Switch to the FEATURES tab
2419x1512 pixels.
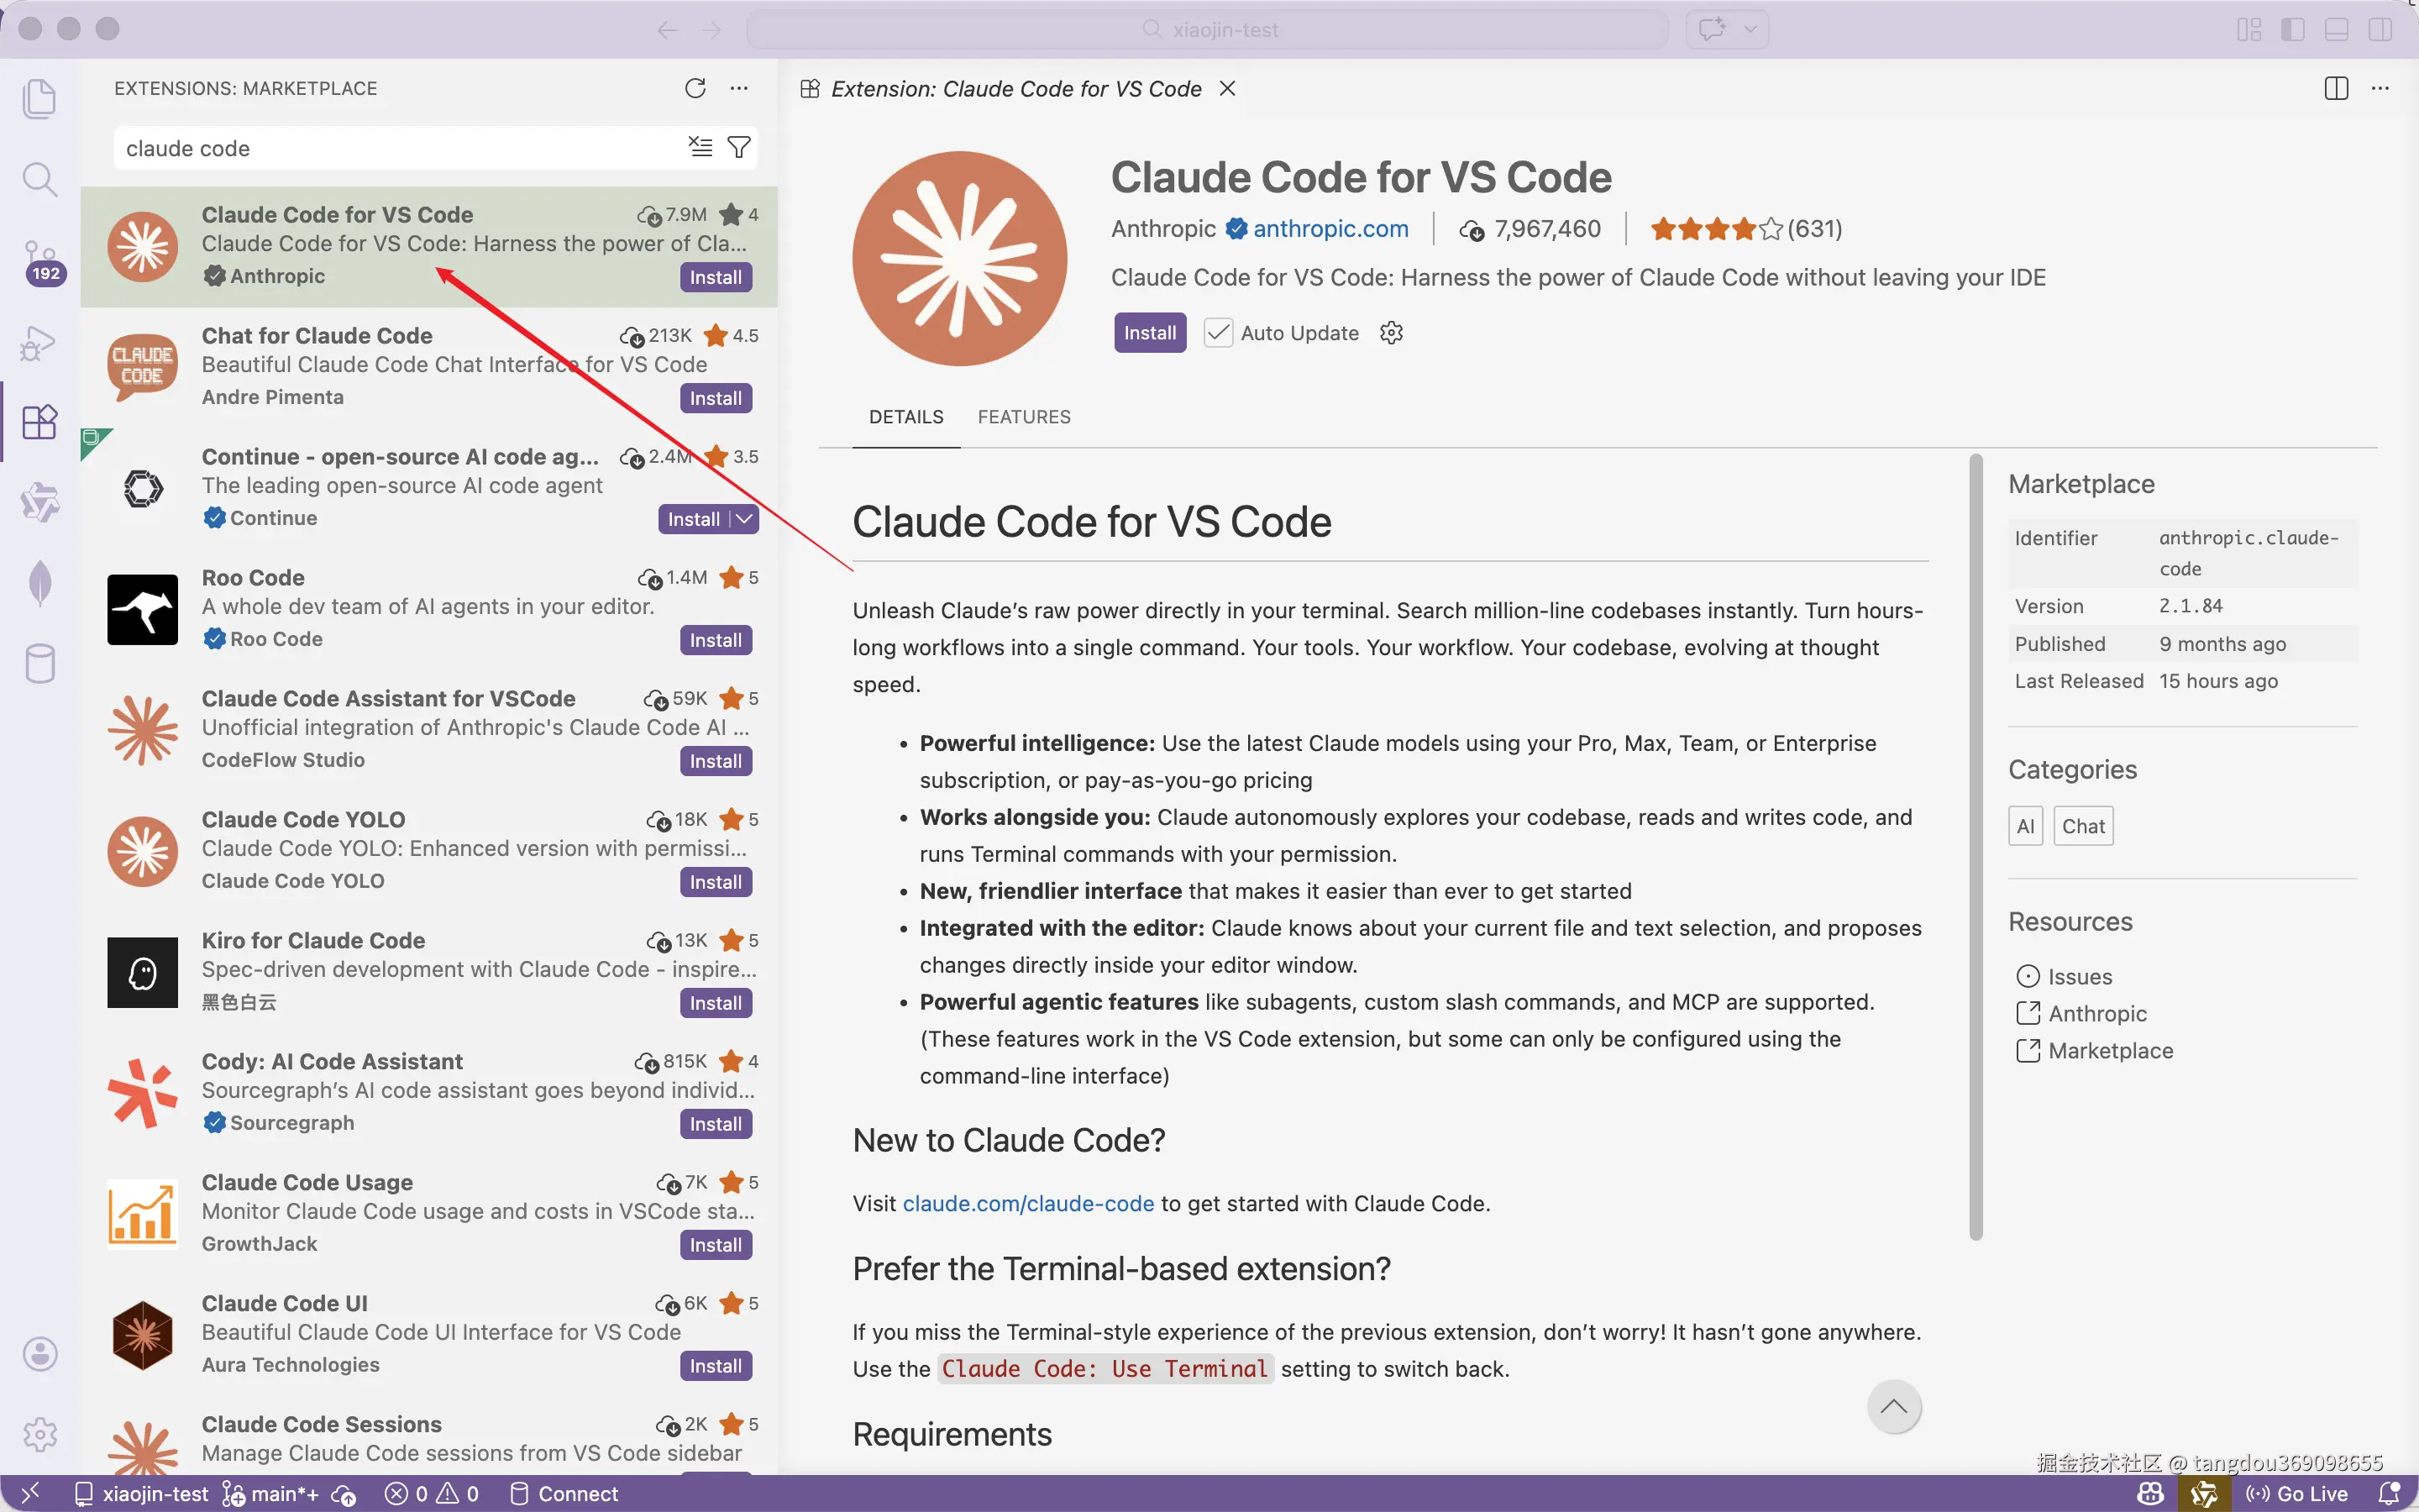(x=1024, y=417)
